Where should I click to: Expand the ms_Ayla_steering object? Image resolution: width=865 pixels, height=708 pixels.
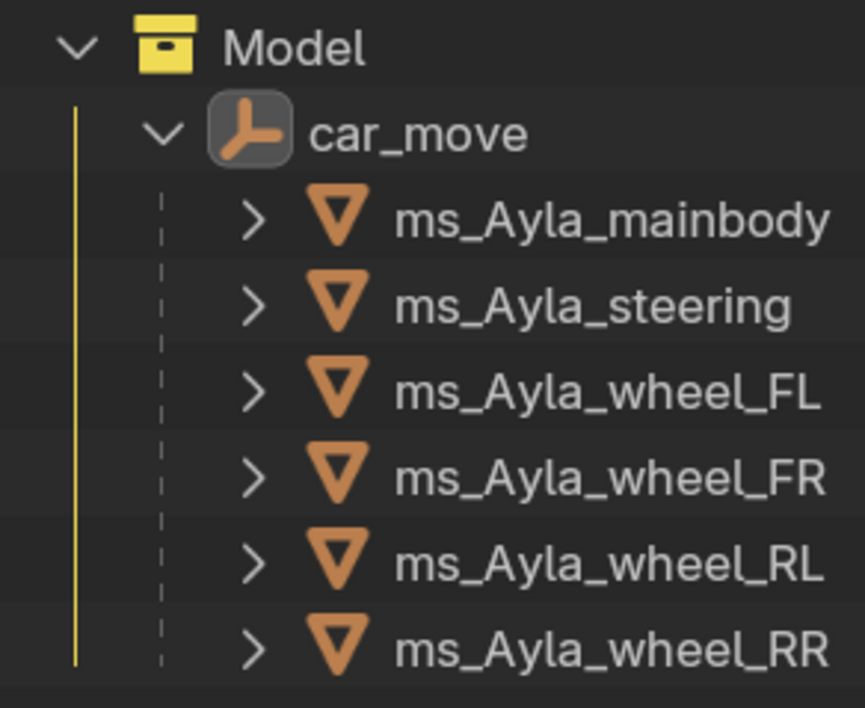pyautogui.click(x=253, y=307)
